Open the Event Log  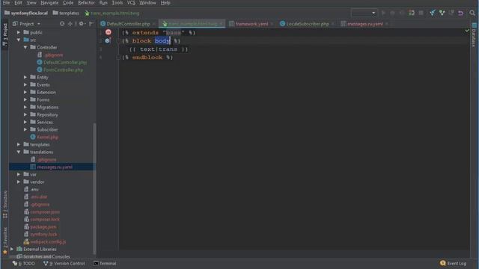coord(454,263)
